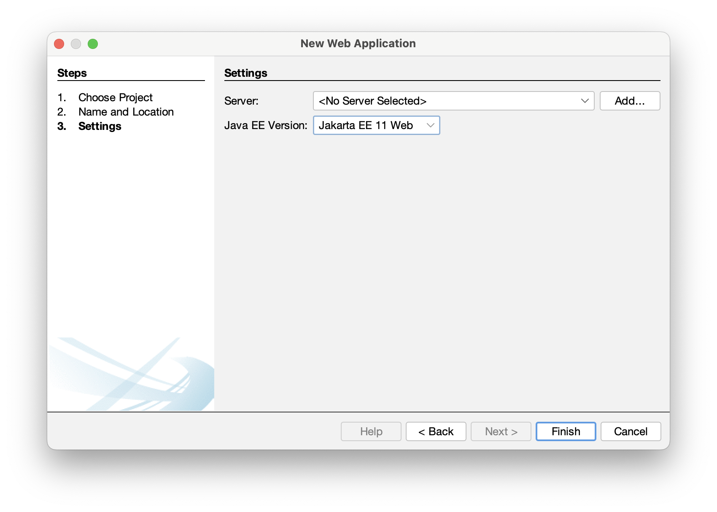Screen dimensions: 717x512
Task: Select step 2 Name and Location
Action: (126, 112)
